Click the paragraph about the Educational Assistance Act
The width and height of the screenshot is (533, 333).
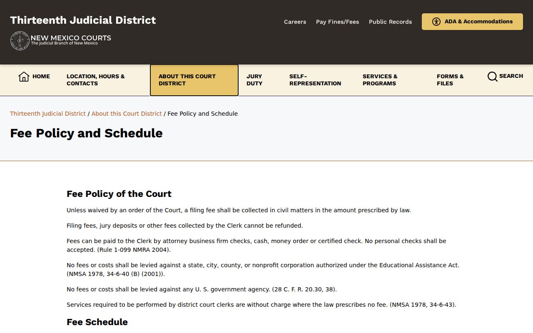pyautogui.click(x=263, y=270)
